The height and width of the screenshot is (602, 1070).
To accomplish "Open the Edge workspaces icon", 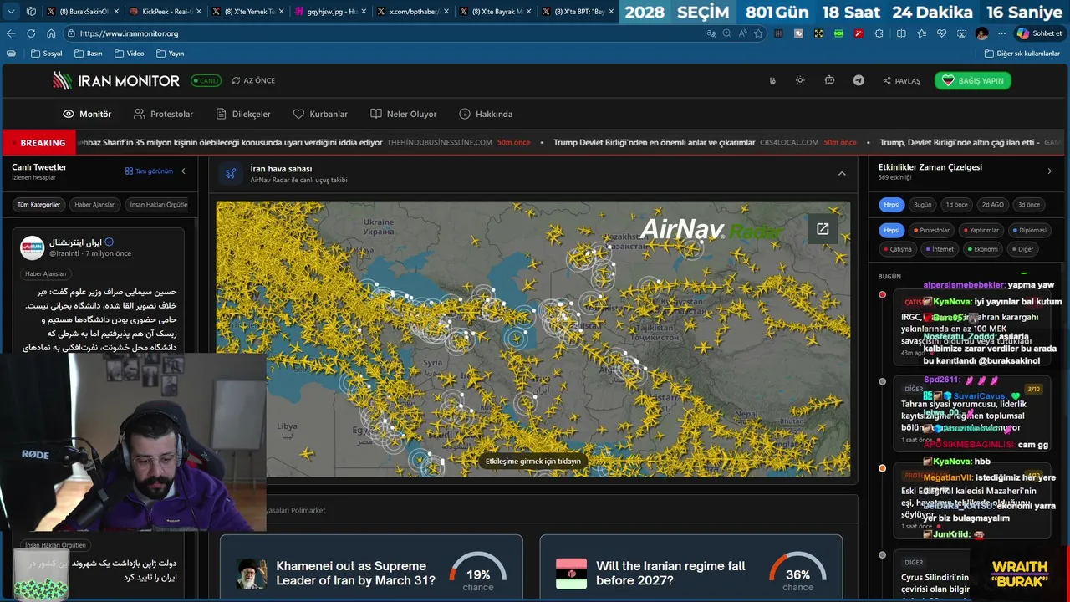I will [x=31, y=12].
